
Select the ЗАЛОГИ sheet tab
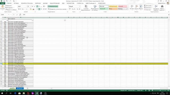pos(12,88)
